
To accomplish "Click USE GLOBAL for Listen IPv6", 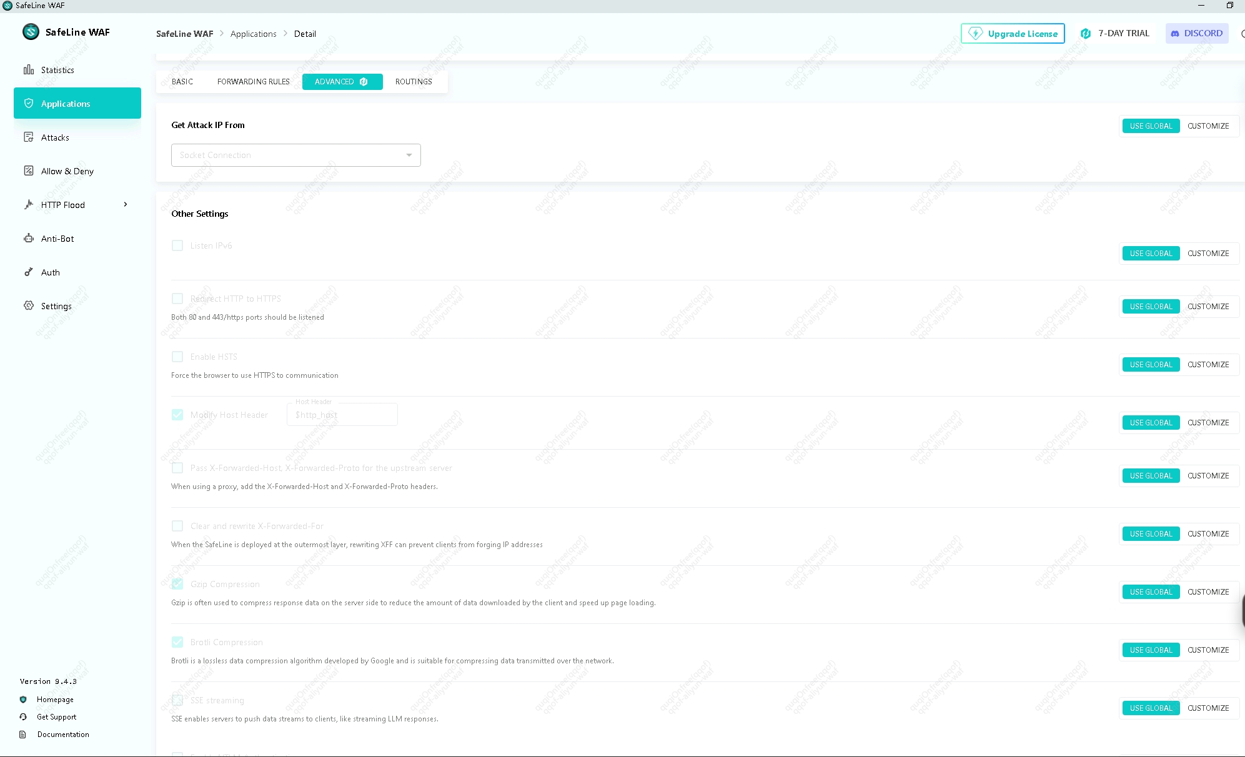I will click(x=1151, y=254).
